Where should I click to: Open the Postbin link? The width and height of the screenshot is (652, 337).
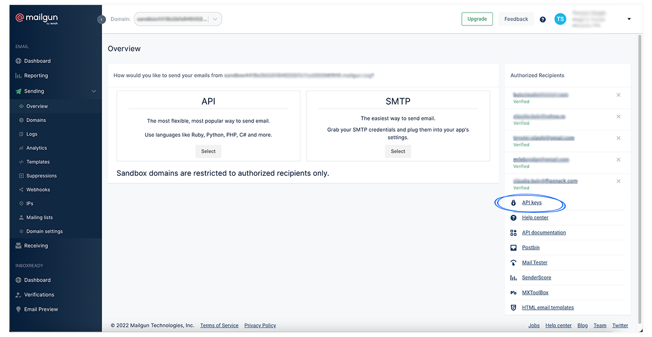pyautogui.click(x=531, y=247)
